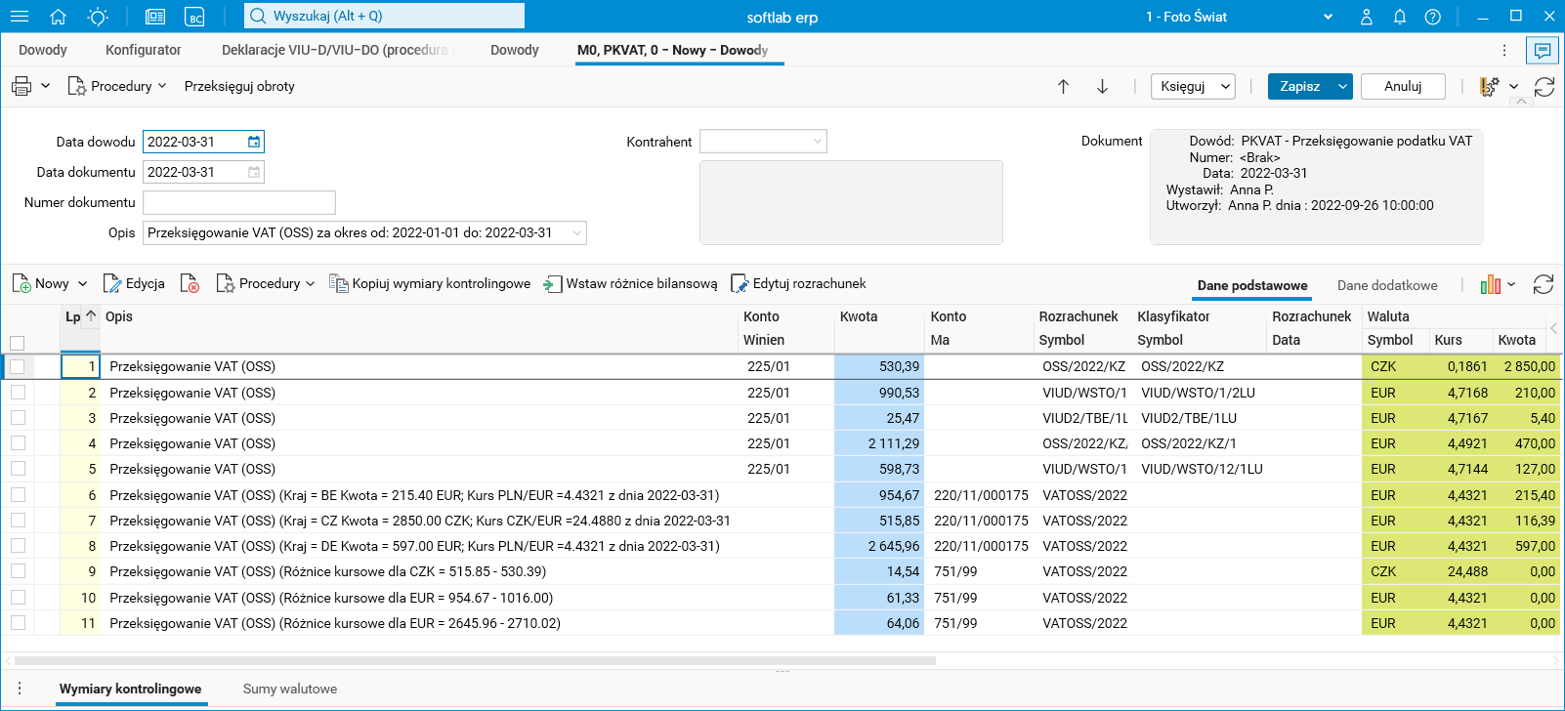The image size is (1565, 711).
Task: Click the delete row icon next to Edycja
Action: 190,284
